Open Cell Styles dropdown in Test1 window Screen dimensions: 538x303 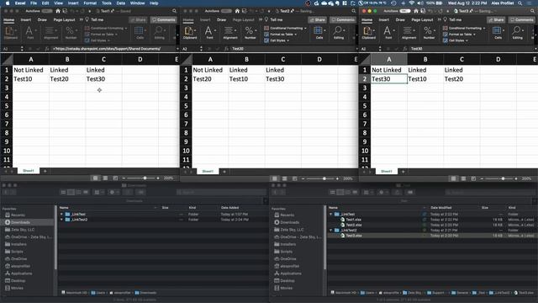click(98, 40)
